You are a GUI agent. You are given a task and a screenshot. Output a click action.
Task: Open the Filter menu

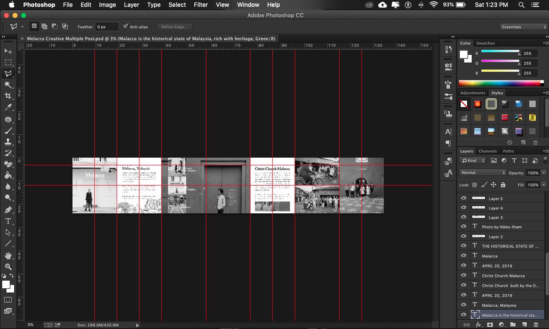(200, 5)
